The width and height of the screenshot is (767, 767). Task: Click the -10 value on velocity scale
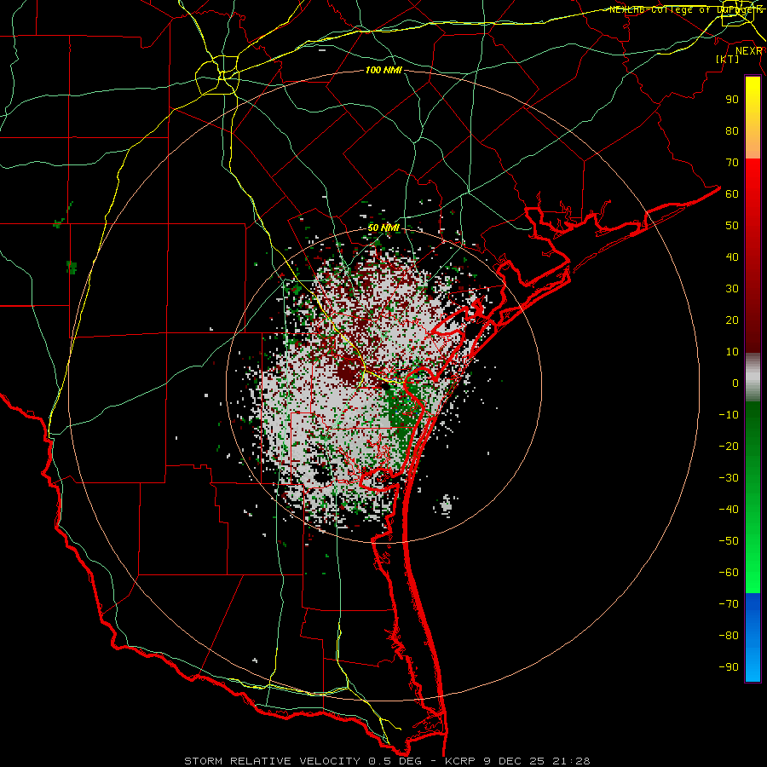click(729, 415)
